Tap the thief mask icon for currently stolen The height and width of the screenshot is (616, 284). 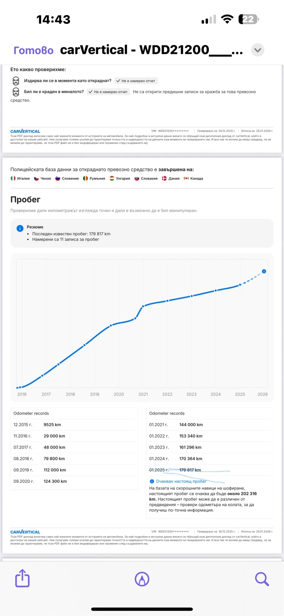tap(15, 81)
